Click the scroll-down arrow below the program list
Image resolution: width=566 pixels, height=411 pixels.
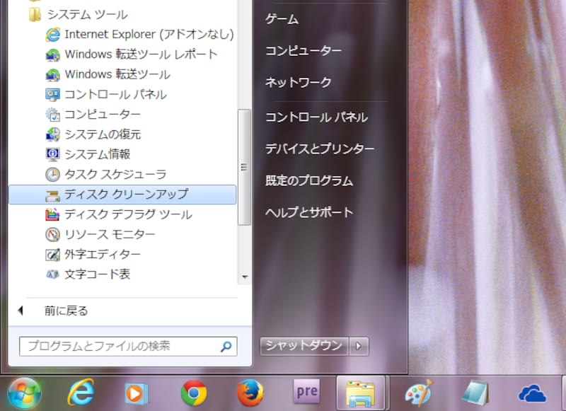pyautogui.click(x=245, y=277)
